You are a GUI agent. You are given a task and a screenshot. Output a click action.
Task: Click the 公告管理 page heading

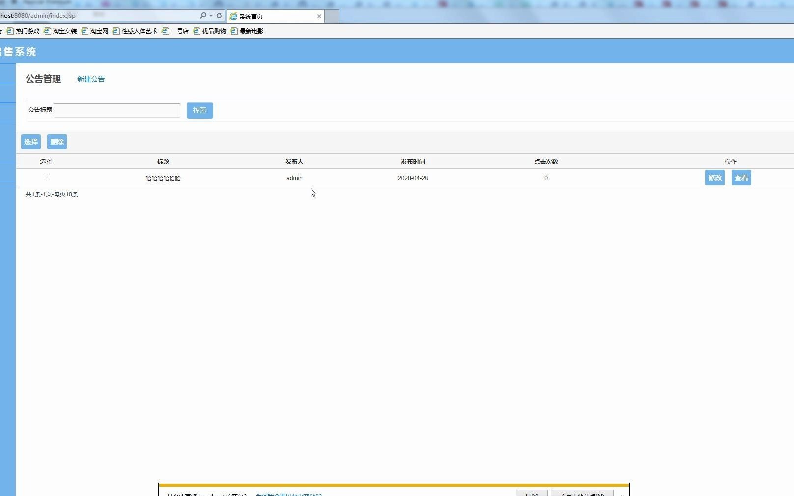click(x=43, y=79)
